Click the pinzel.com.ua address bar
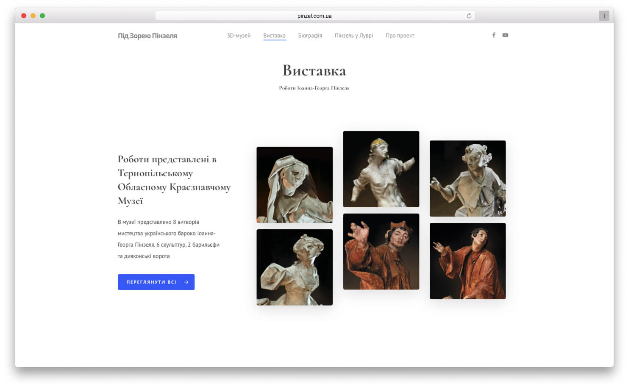 [x=314, y=16]
